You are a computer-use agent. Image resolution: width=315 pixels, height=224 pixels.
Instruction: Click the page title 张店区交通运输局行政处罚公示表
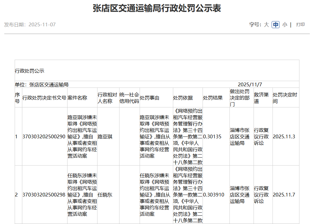pos(157,8)
